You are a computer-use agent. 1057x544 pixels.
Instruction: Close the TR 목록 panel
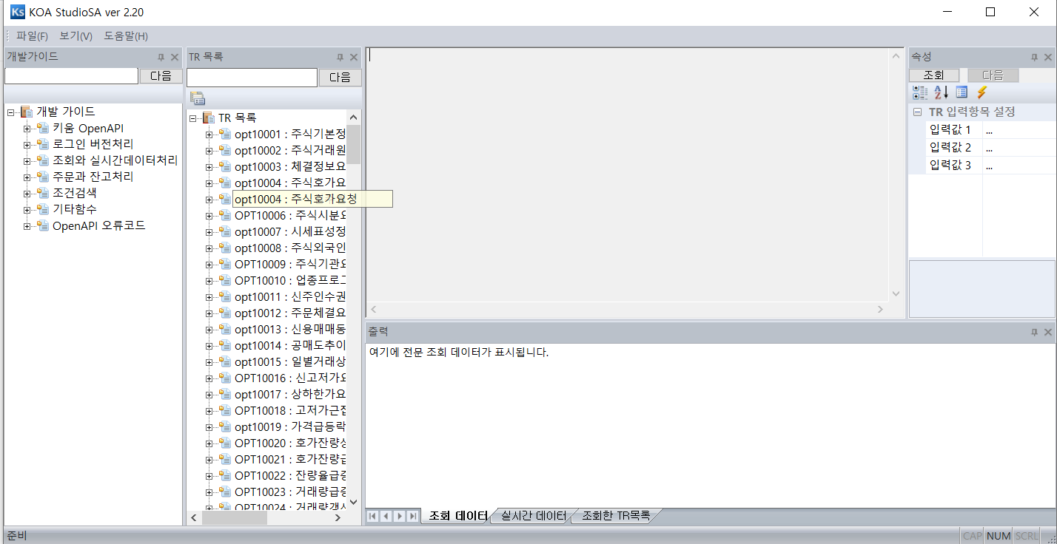tap(354, 57)
